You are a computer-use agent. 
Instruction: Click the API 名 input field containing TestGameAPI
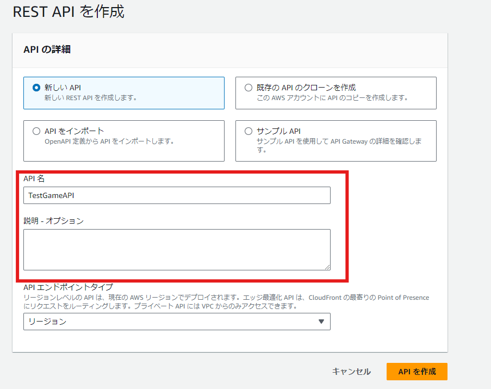click(177, 195)
